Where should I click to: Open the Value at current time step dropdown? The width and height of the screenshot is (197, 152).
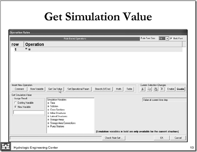[164, 100]
